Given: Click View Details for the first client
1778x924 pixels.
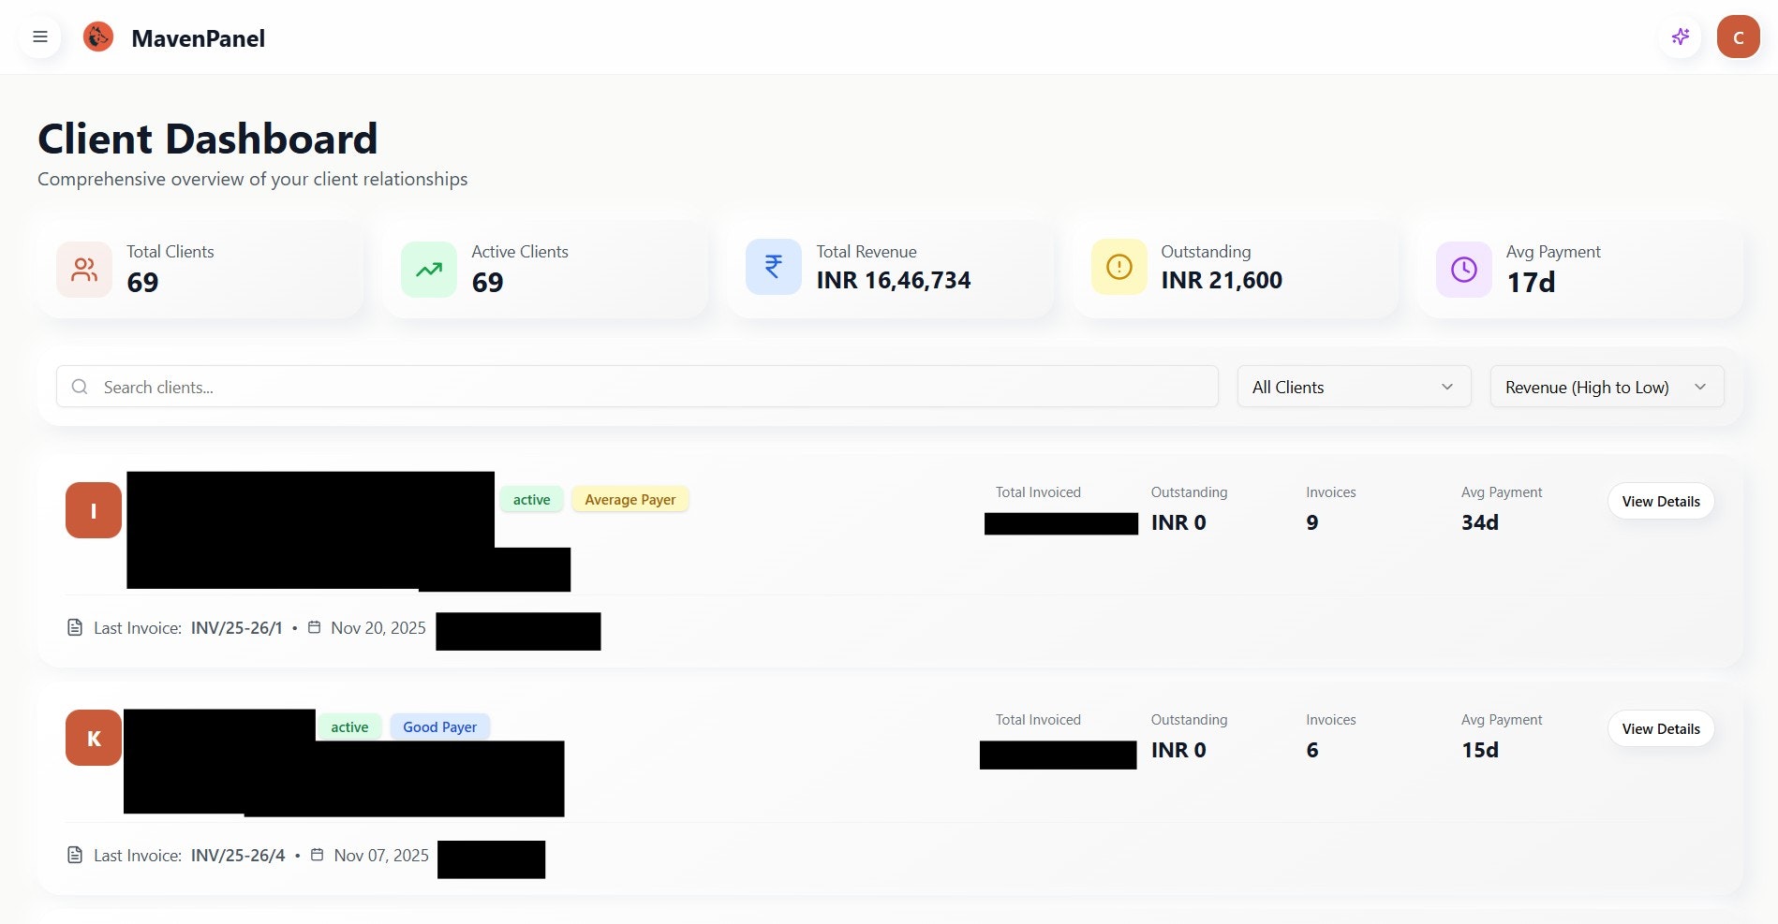Looking at the screenshot, I should point(1660,501).
